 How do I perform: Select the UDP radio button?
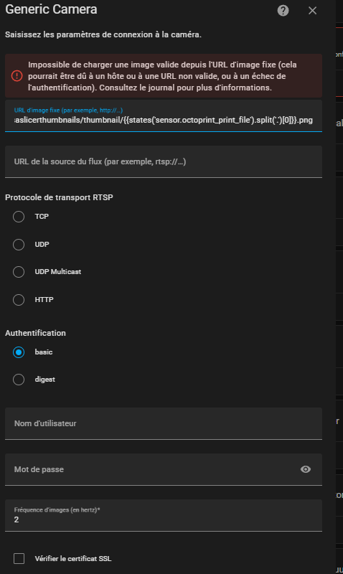tap(19, 244)
